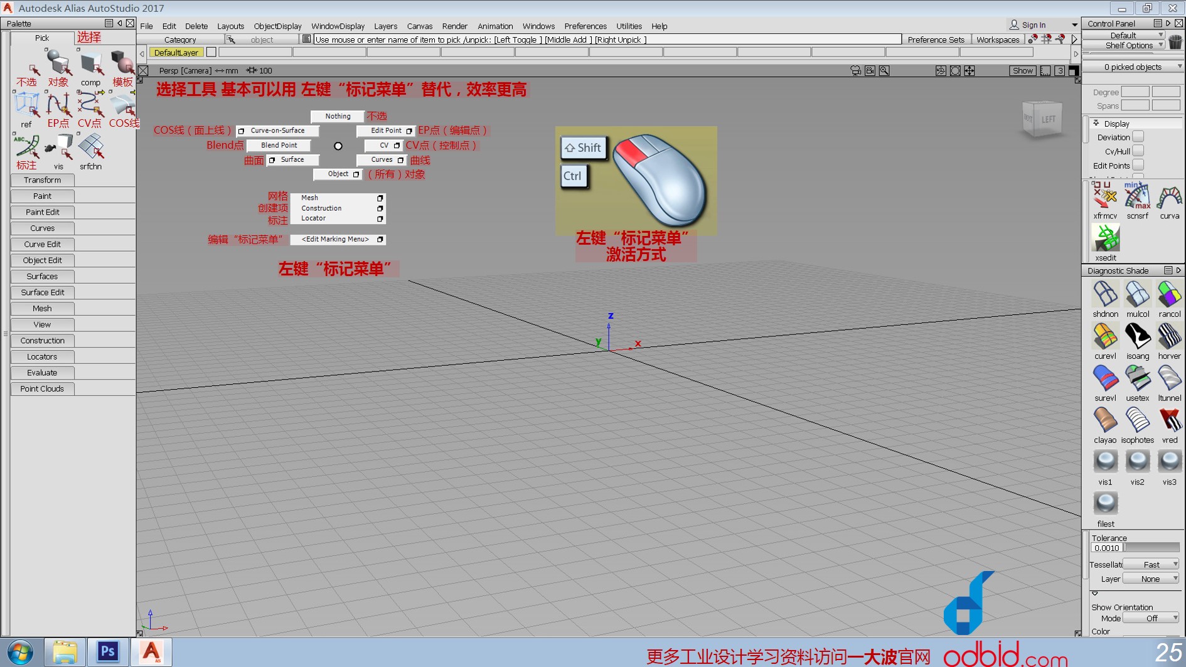The height and width of the screenshot is (667, 1186).
Task: Open the ObjectDisplay menu
Action: click(277, 26)
